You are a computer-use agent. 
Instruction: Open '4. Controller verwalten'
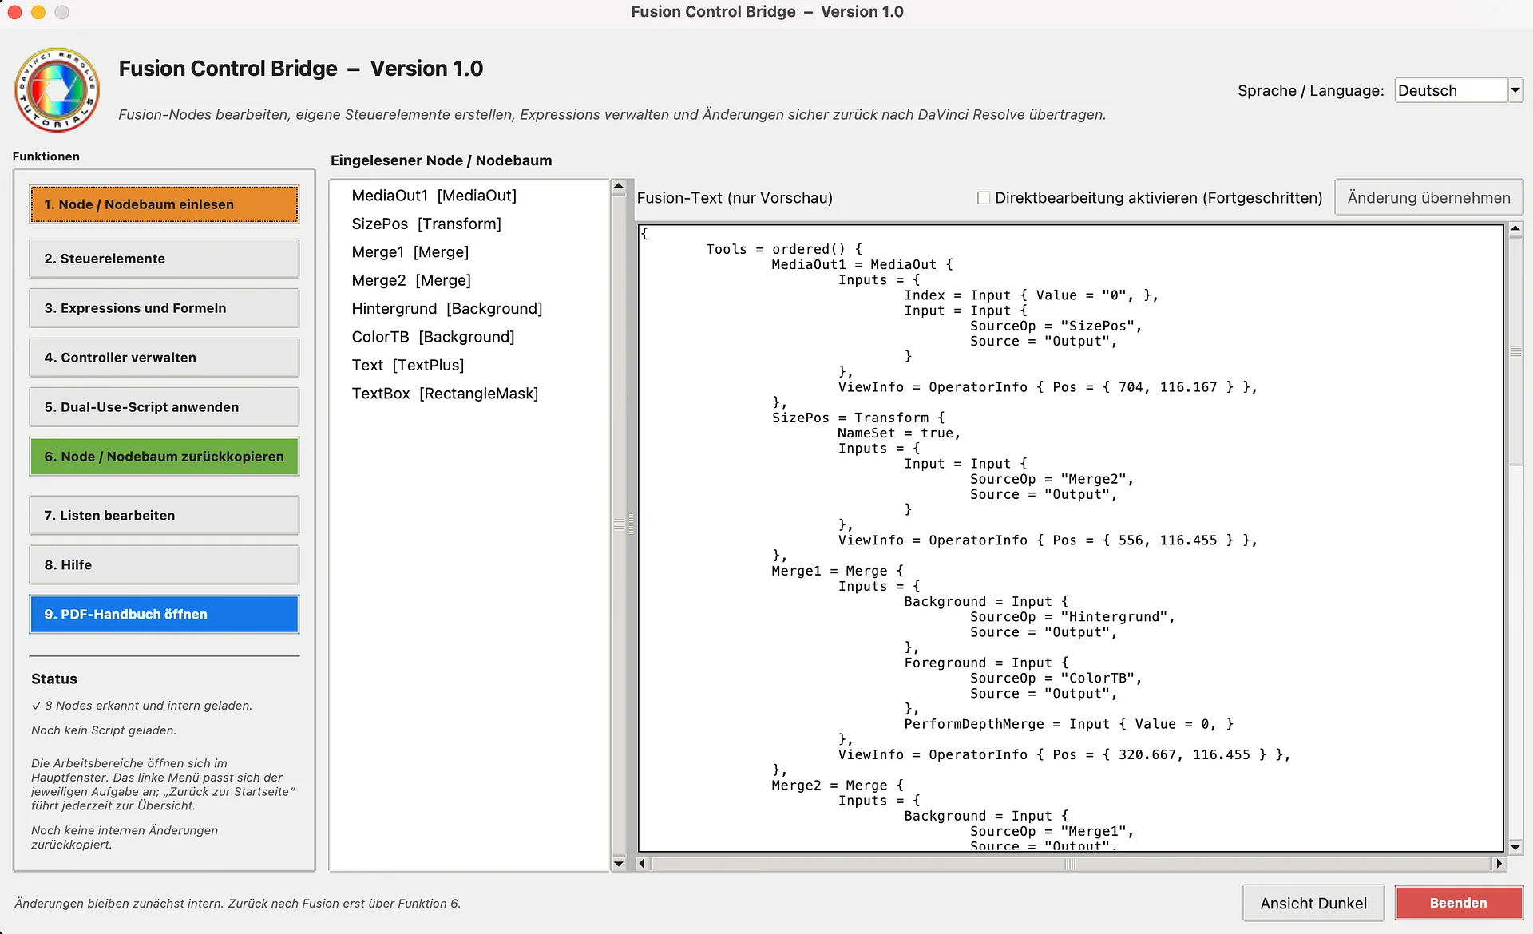[164, 358]
